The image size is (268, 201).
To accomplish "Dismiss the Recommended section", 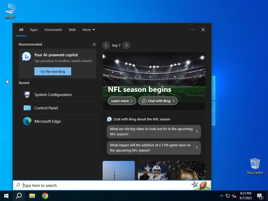I will click(94, 44).
